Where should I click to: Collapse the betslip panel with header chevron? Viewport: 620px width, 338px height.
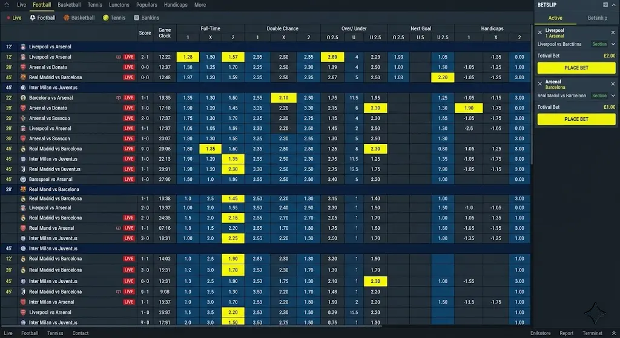pyautogui.click(x=614, y=5)
